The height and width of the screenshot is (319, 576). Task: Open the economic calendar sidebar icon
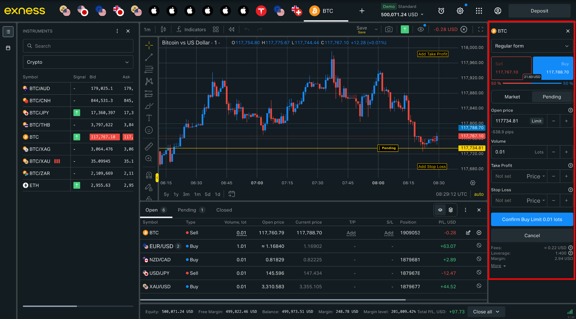coord(8,48)
